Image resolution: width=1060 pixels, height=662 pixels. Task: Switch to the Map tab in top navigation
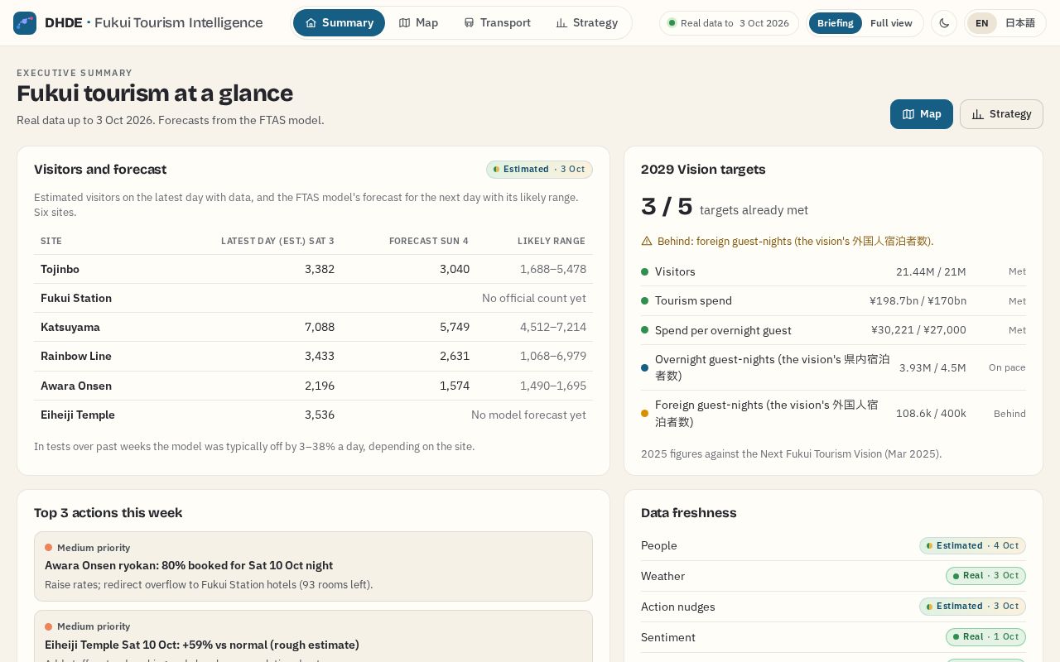click(x=418, y=23)
